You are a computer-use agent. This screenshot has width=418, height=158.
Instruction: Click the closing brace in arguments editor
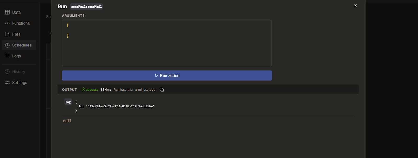(x=68, y=36)
